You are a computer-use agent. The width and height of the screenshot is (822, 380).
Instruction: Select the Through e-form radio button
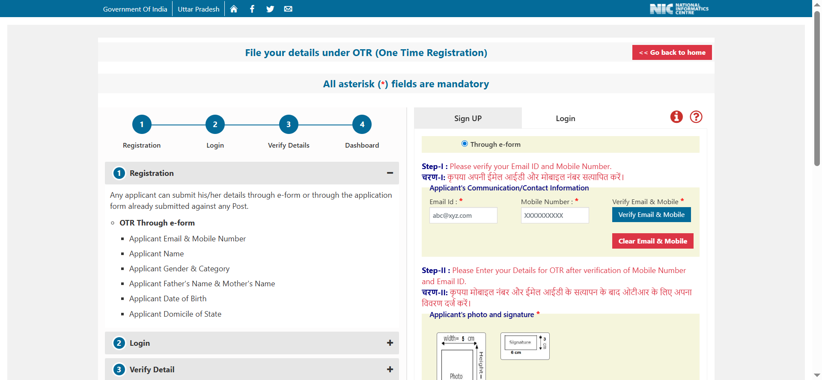click(465, 144)
